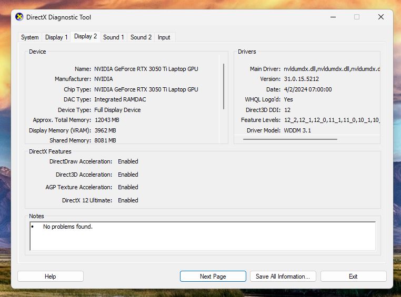Click the device Name value text

pyautogui.click(x=146, y=69)
